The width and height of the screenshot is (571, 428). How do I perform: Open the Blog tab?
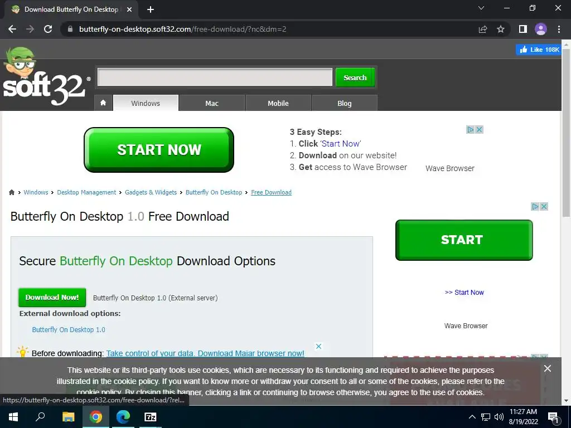[x=345, y=103]
